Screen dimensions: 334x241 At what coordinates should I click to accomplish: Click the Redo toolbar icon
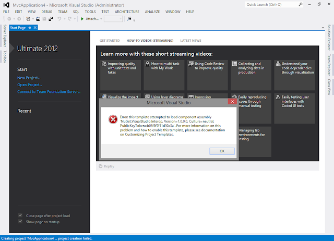pyautogui.click(x=69, y=19)
